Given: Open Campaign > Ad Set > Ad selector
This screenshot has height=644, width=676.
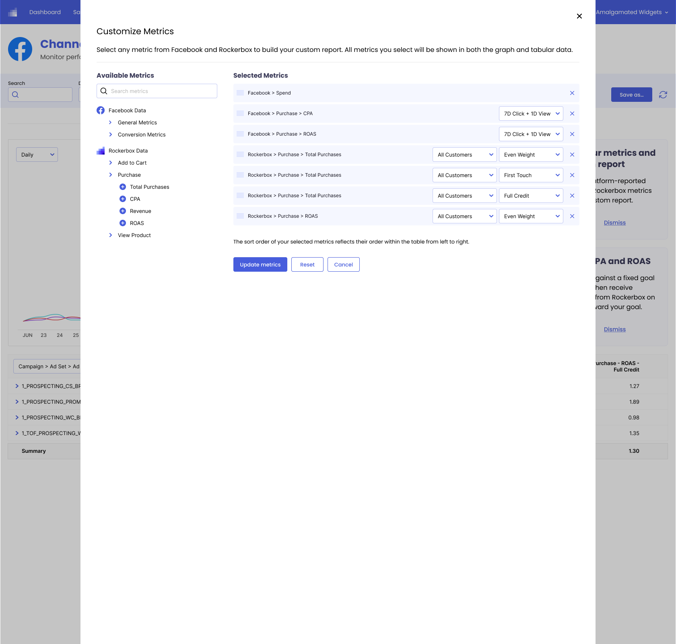Looking at the screenshot, I should click(x=47, y=366).
